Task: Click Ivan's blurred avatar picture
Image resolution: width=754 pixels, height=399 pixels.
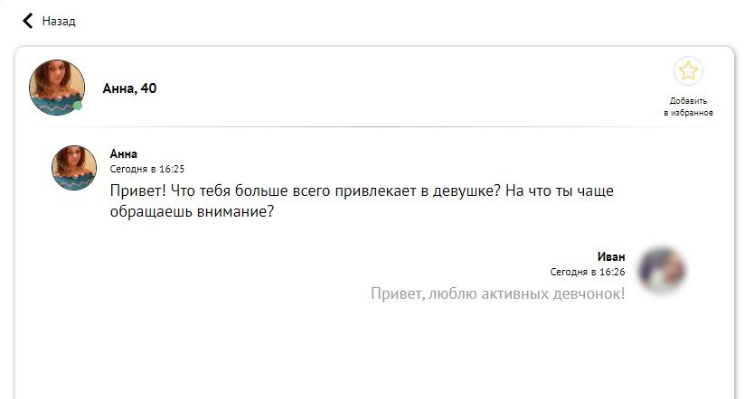Action: coord(662,270)
